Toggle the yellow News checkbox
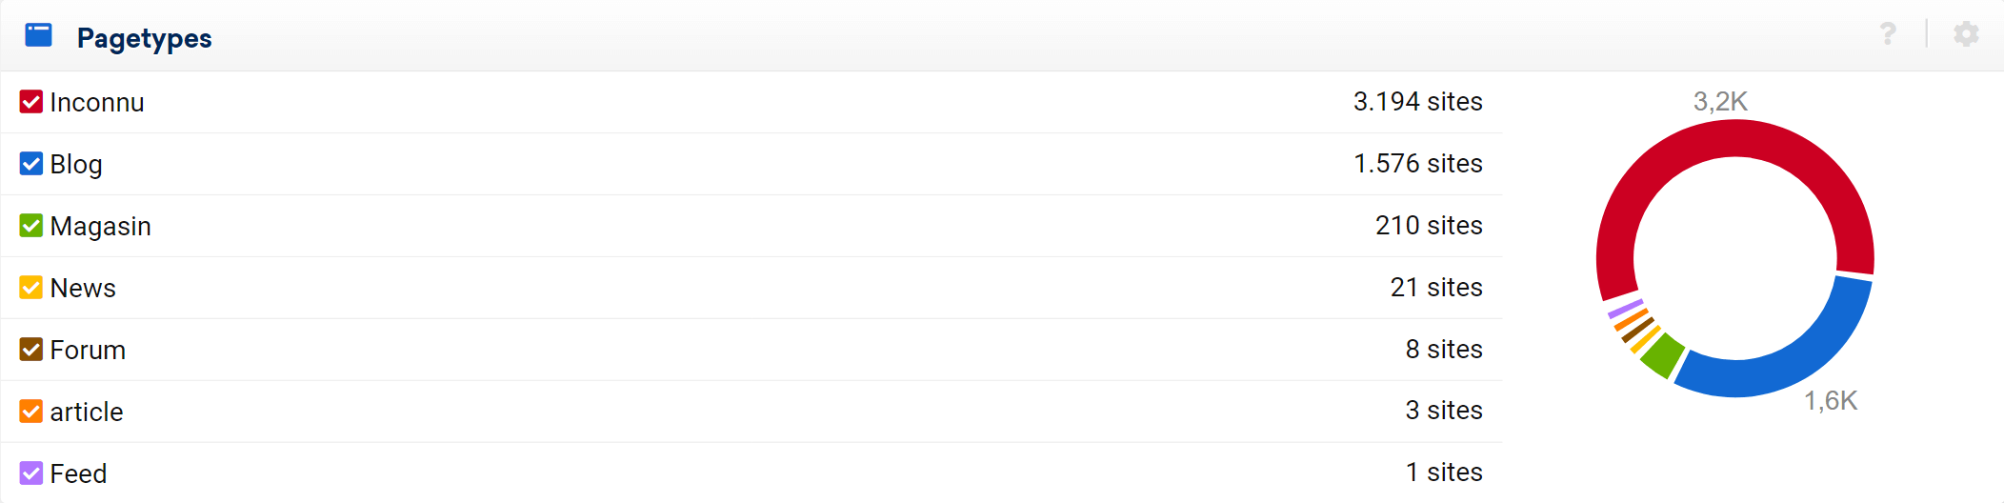This screenshot has width=2004, height=503. tap(31, 288)
